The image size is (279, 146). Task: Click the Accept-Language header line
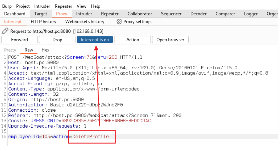click(52, 78)
